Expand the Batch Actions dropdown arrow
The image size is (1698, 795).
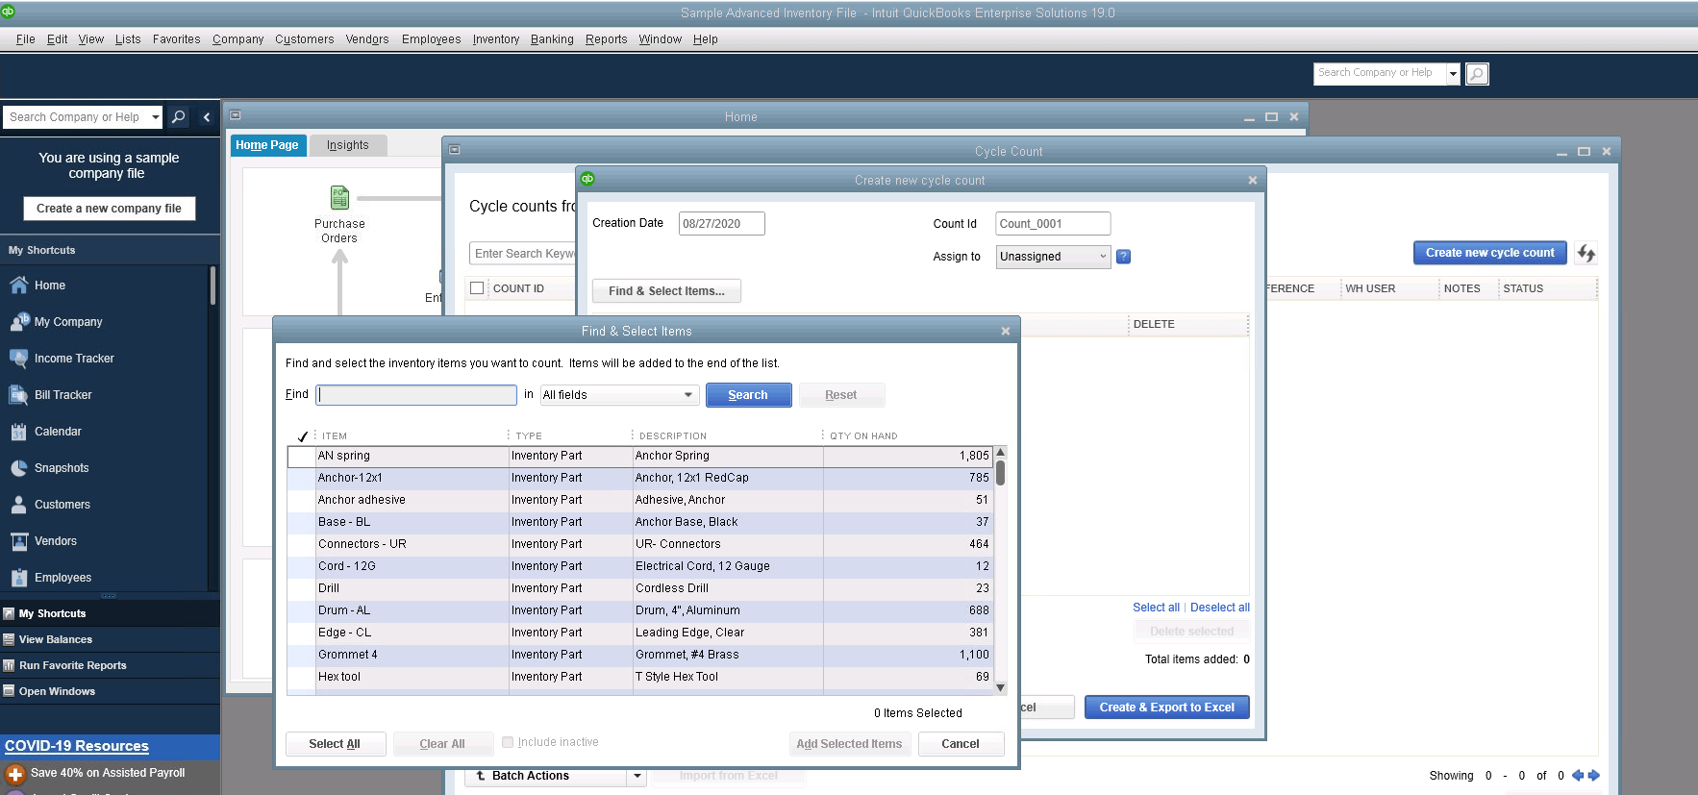pos(637,776)
